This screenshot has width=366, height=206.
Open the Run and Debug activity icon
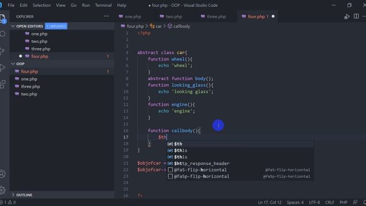(2, 68)
